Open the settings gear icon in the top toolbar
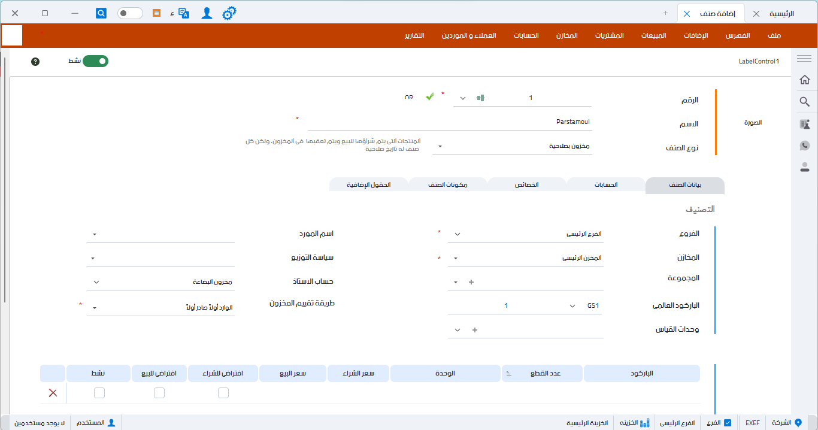This screenshot has width=818, height=430. tap(229, 13)
